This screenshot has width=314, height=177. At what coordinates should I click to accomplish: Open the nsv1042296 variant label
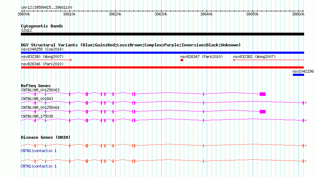[303, 71]
